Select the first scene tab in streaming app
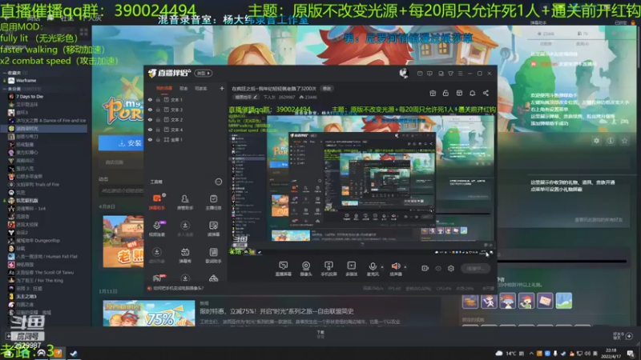This screenshot has height=360, width=641. coord(164,88)
